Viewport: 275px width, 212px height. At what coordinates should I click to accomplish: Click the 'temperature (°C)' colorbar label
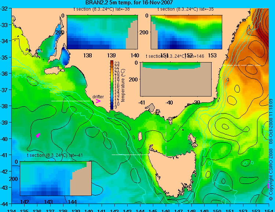pyautogui.click(x=123, y=85)
